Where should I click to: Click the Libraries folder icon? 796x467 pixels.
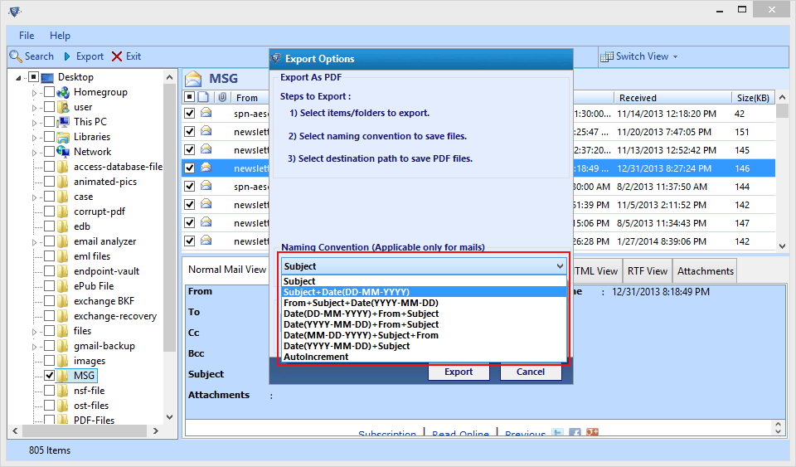63,137
